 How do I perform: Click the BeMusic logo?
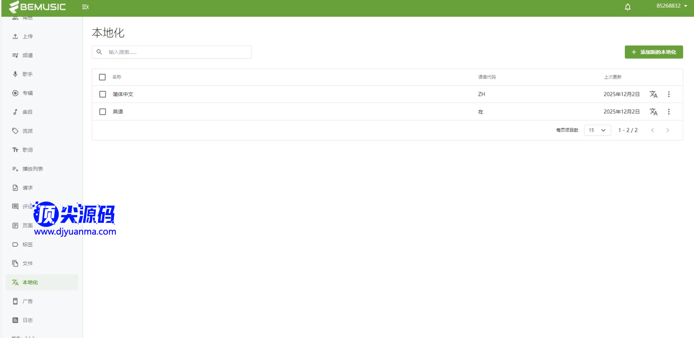(38, 7)
